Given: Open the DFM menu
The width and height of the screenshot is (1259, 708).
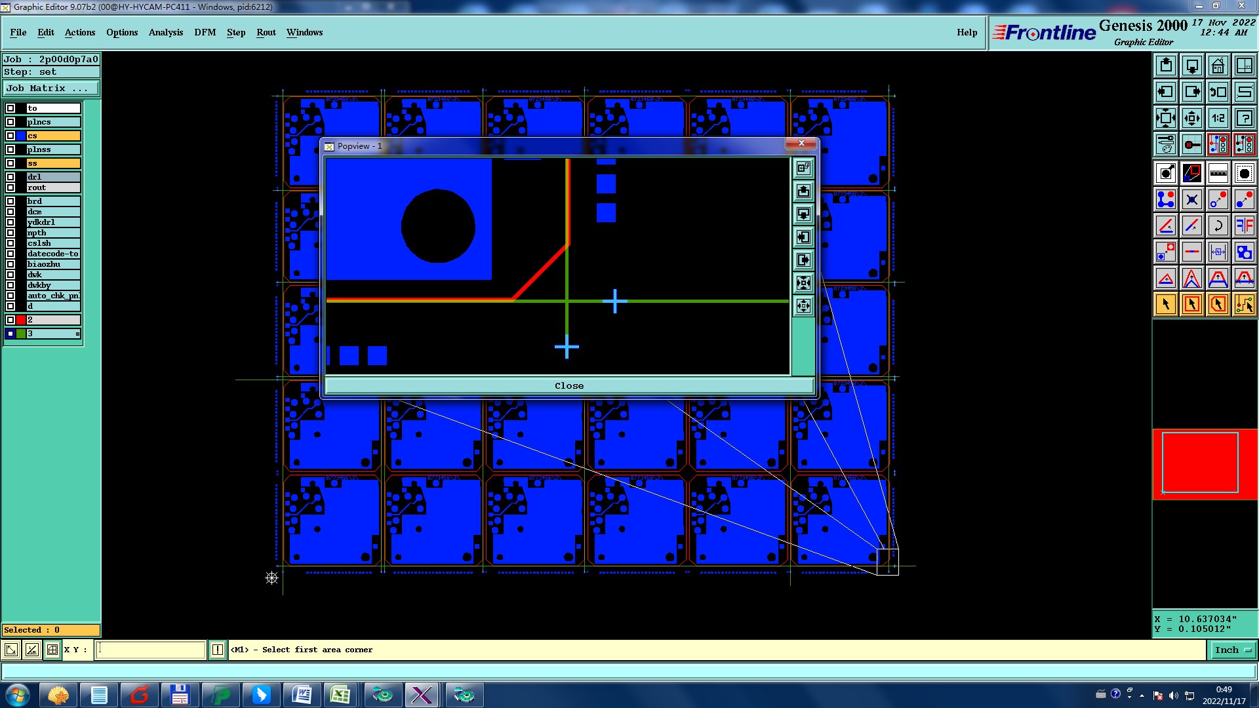Looking at the screenshot, I should [205, 32].
